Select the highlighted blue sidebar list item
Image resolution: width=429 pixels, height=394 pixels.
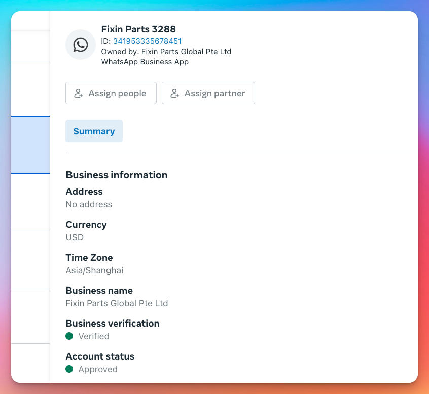click(30, 145)
